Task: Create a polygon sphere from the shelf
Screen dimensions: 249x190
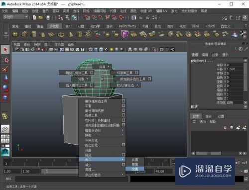Action: pyautogui.click(x=15, y=34)
